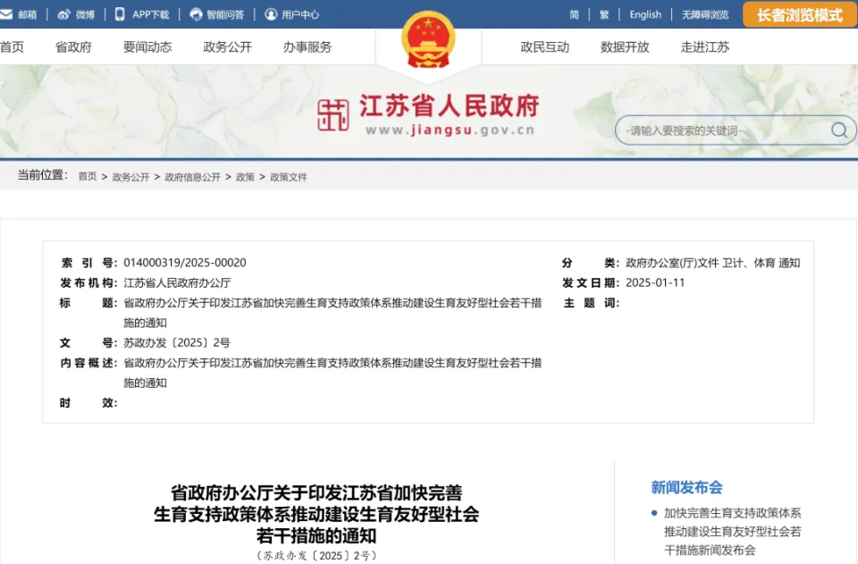The image size is (858, 564).
Task: Open the 用户中心 link
Action: tap(300, 15)
